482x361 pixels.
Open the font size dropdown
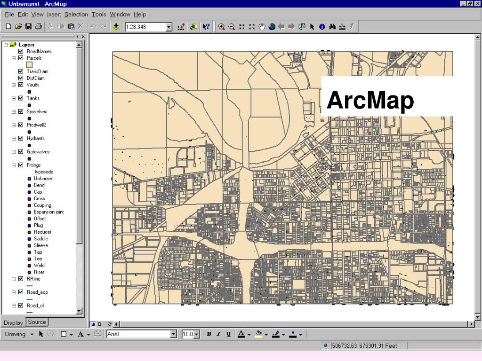[197, 334]
